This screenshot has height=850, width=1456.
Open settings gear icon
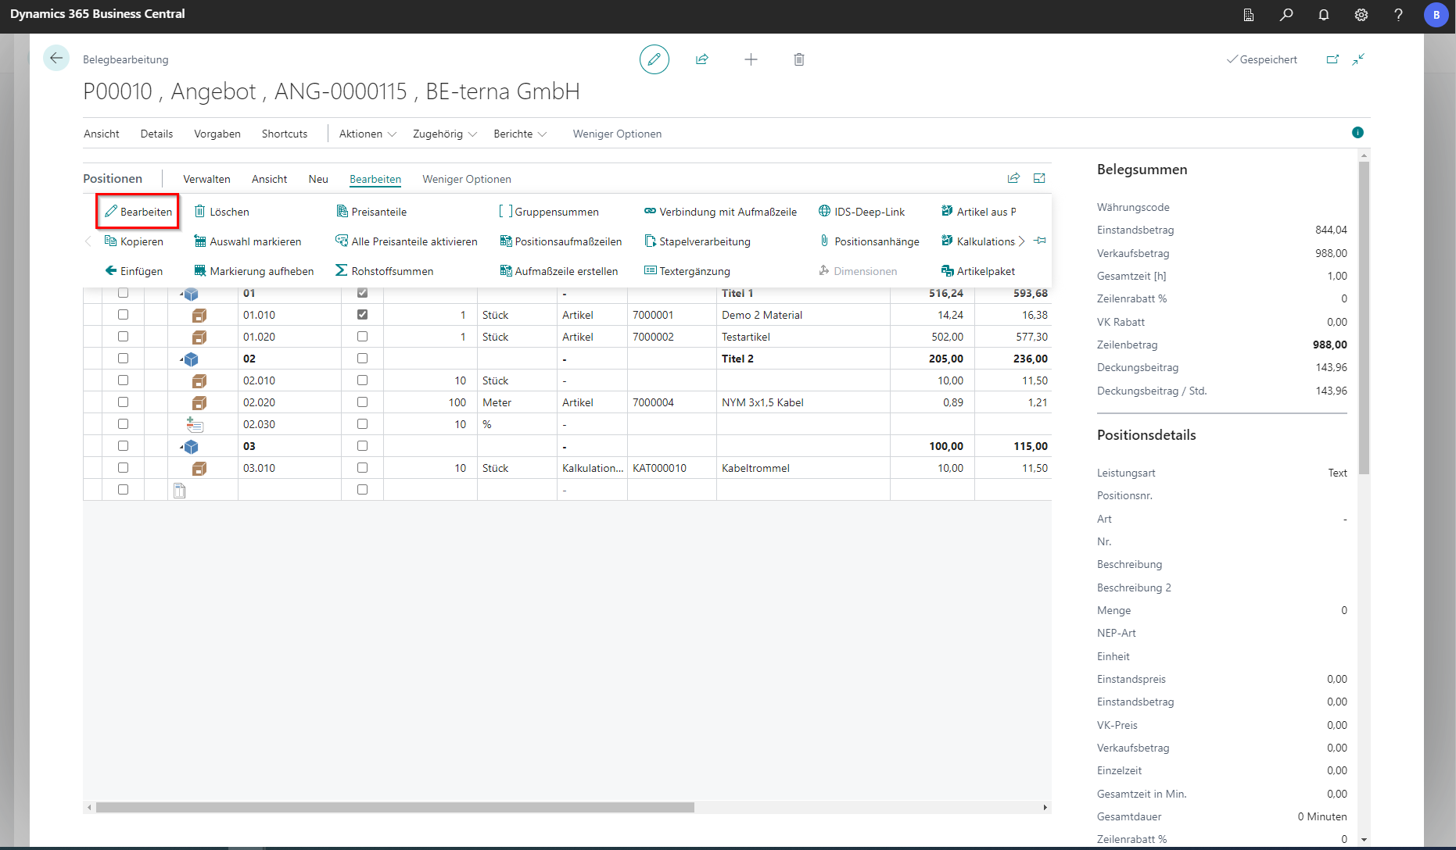click(x=1361, y=15)
